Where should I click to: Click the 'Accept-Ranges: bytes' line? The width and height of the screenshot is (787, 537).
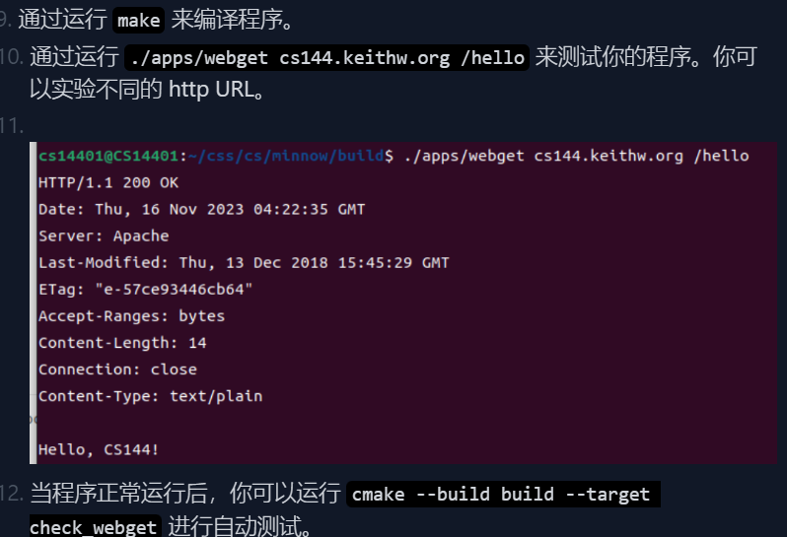click(x=131, y=316)
